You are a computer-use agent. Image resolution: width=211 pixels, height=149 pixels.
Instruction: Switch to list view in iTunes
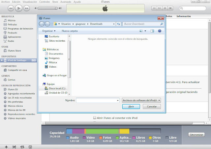[154, 8]
